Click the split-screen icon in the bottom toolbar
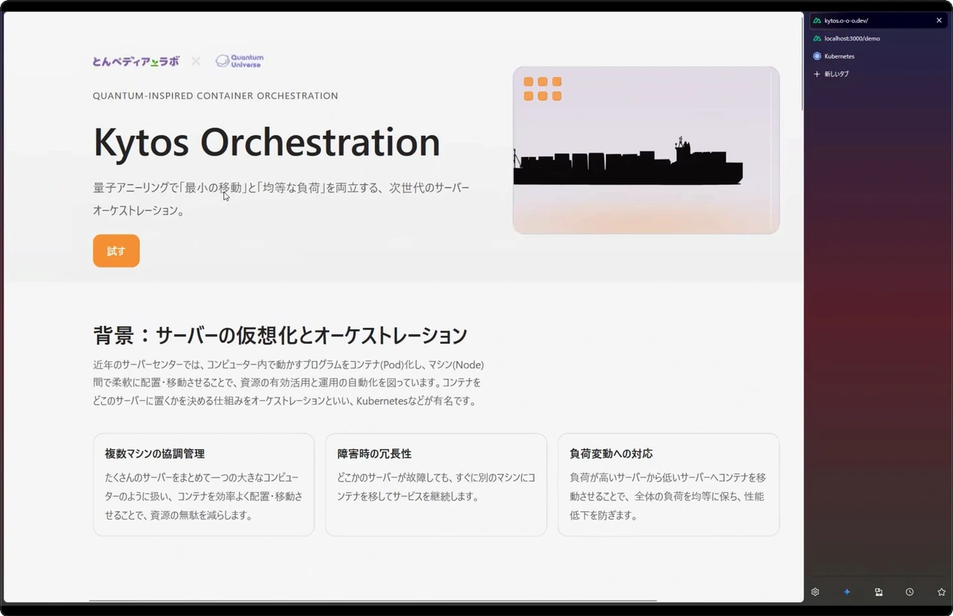The width and height of the screenshot is (953, 616). pos(878,591)
